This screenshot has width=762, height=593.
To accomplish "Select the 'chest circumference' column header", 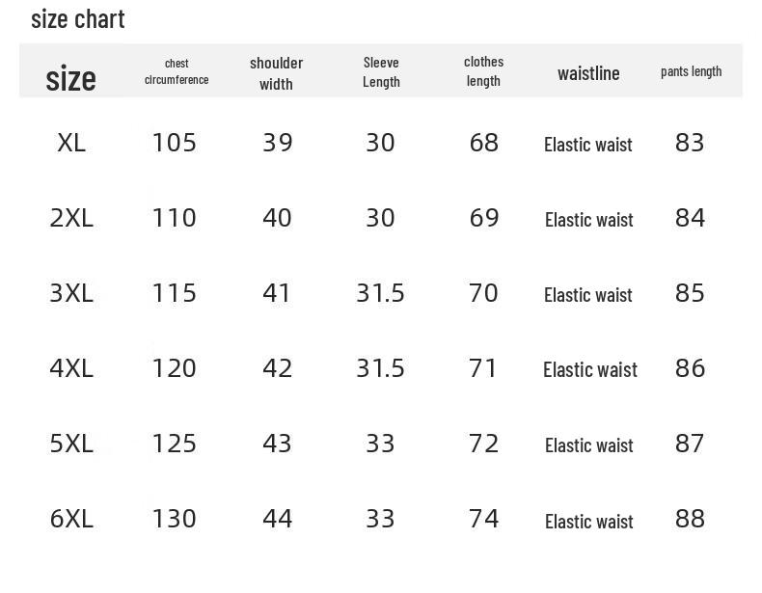I will (177, 71).
